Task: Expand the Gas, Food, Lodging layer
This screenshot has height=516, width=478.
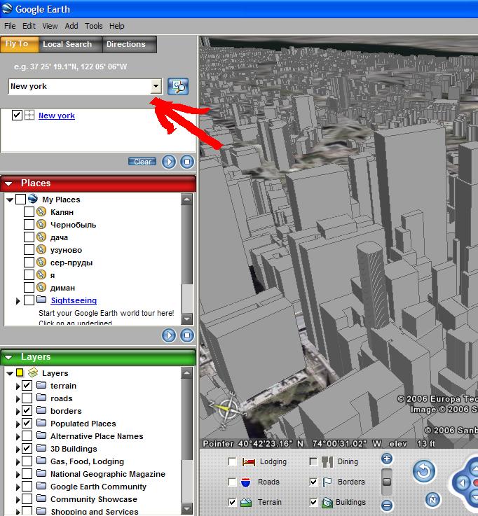Action: pos(18,461)
